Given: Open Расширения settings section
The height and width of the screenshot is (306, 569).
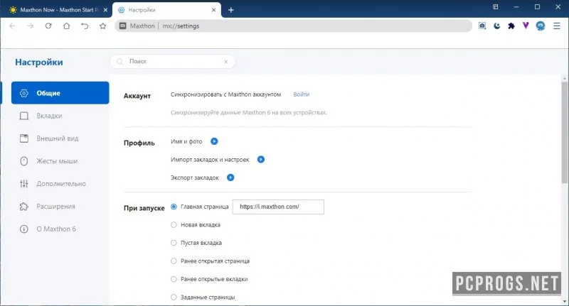Looking at the screenshot, I should tap(60, 207).
